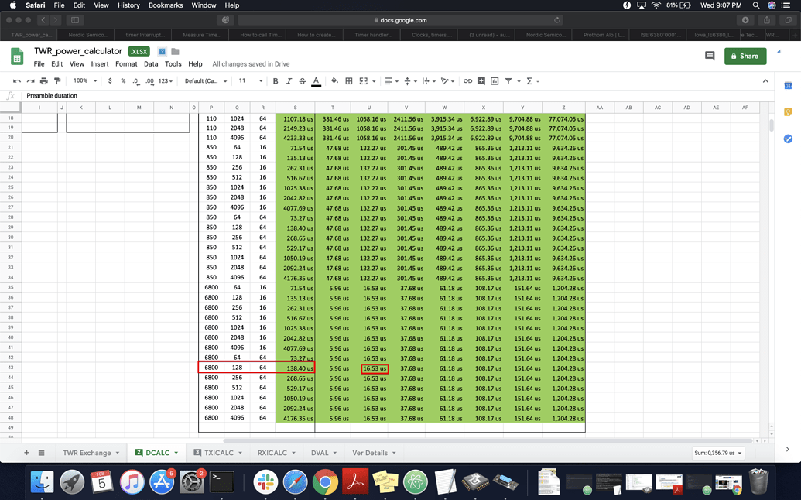Click the text color tool
801x500 pixels.
pyautogui.click(x=315, y=80)
